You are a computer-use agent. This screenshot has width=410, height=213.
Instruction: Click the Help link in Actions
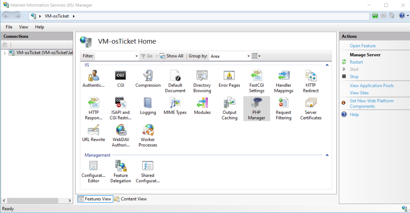coord(354,114)
